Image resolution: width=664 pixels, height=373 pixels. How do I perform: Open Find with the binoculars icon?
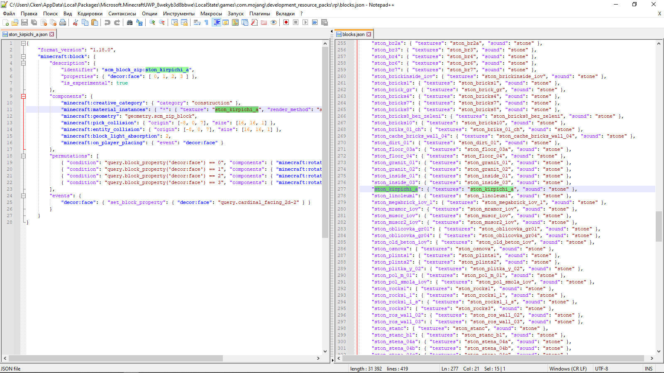tap(130, 22)
